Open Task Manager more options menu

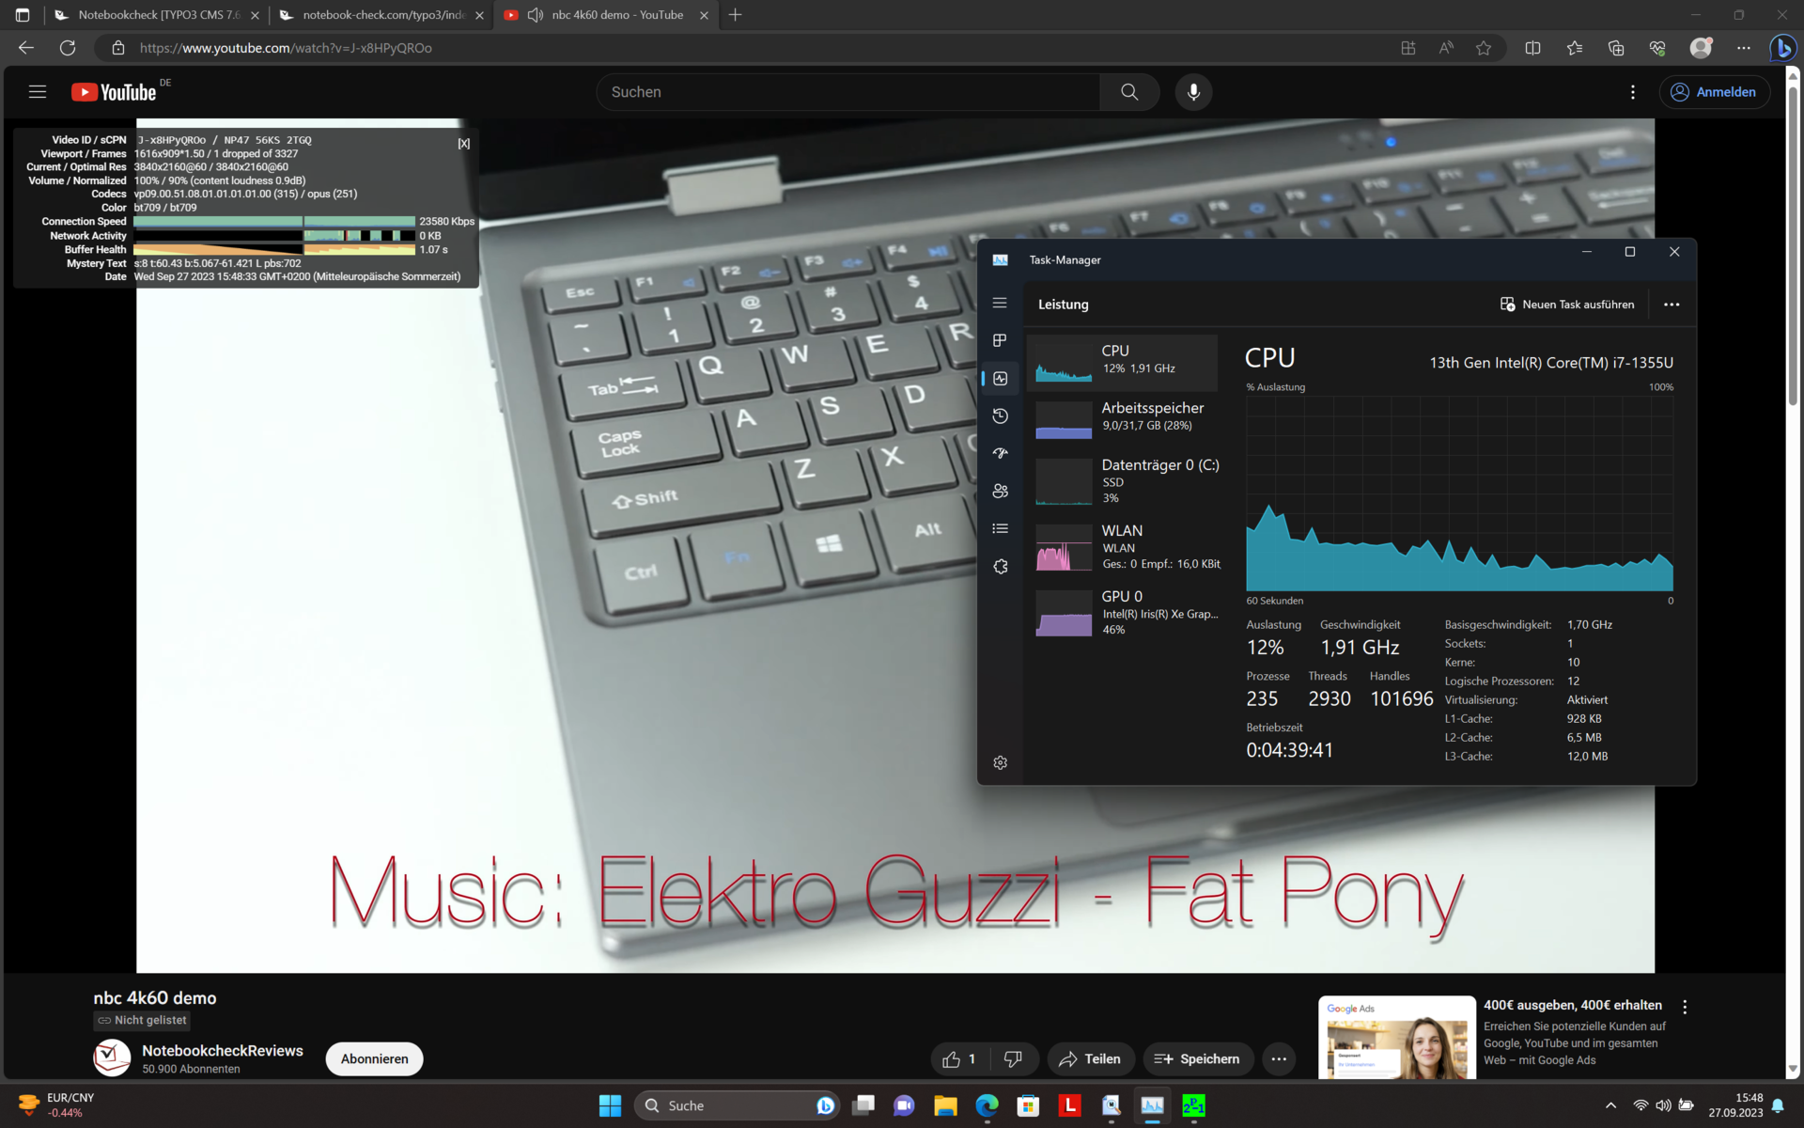(x=1671, y=305)
